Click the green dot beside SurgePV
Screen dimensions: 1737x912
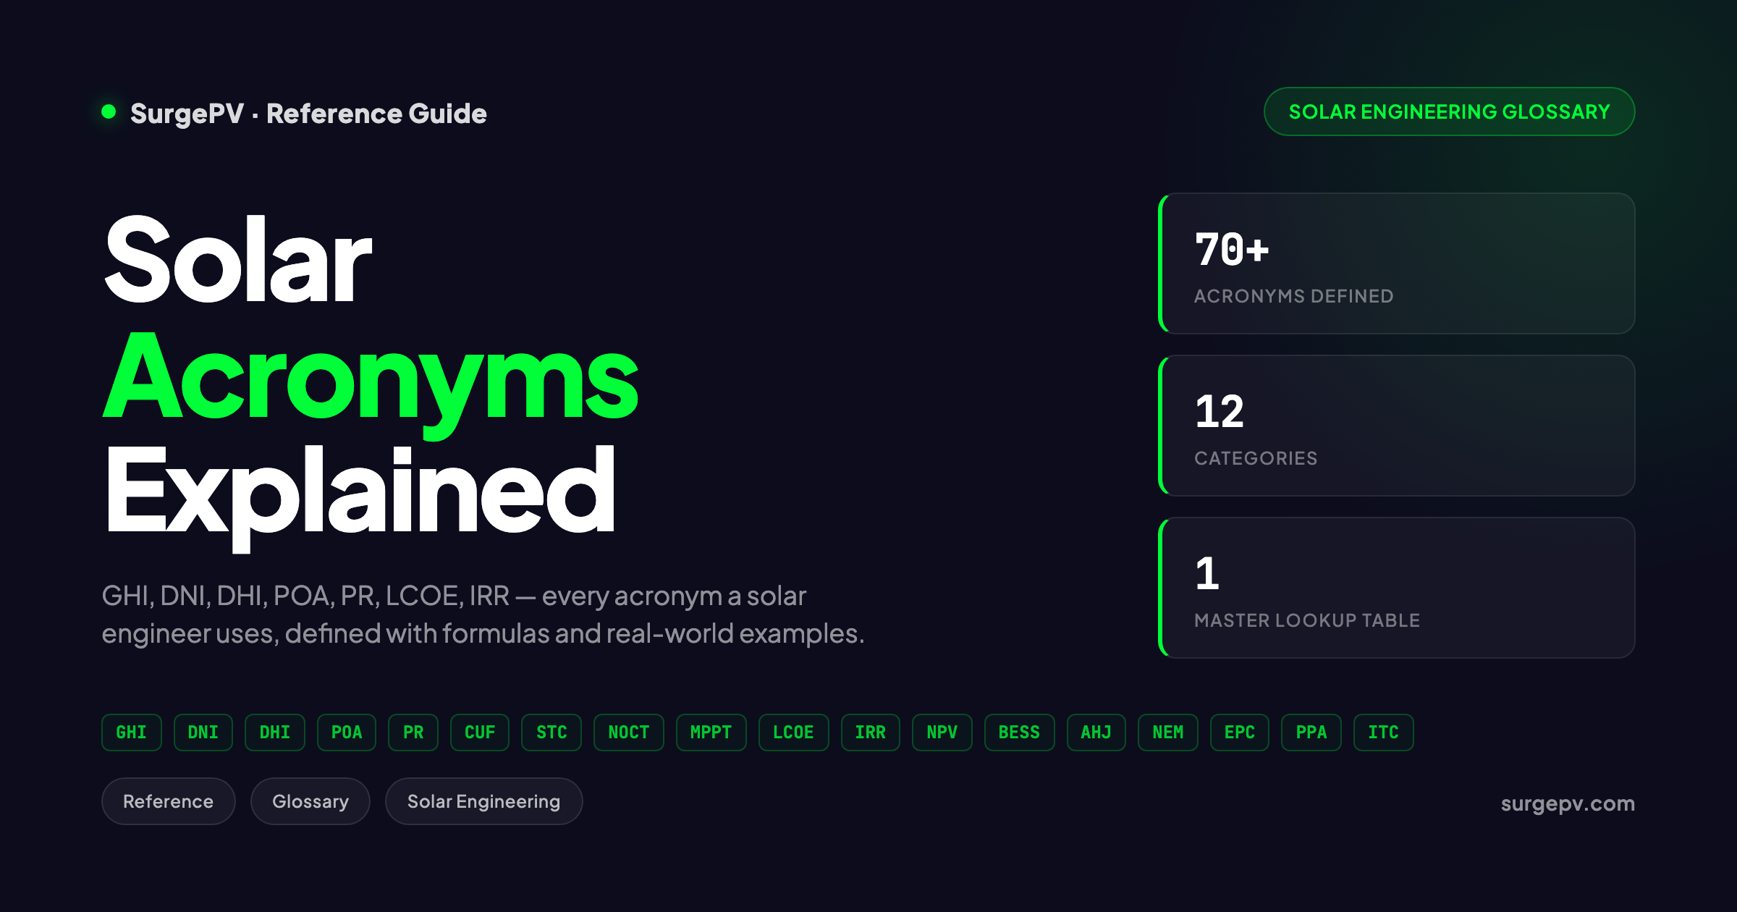(109, 111)
